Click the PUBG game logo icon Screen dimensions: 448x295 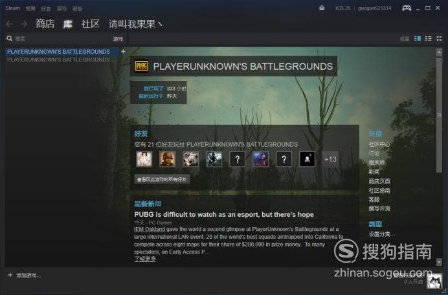pos(142,66)
